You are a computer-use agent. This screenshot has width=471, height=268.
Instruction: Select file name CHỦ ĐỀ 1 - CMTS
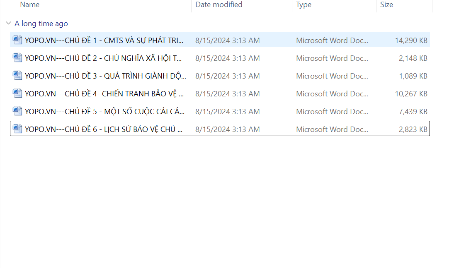(x=104, y=40)
